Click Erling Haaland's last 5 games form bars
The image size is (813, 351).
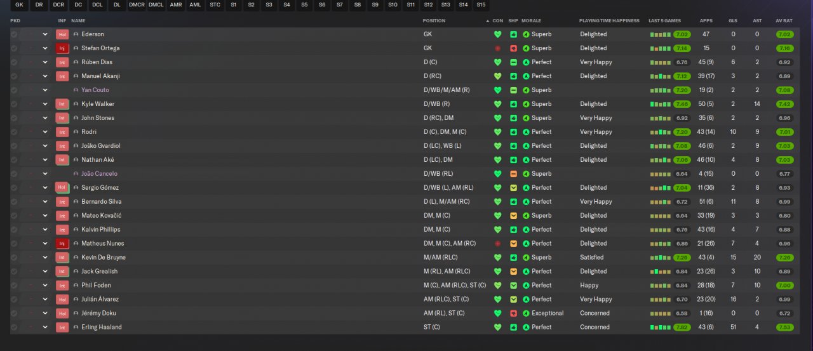pyautogui.click(x=660, y=328)
